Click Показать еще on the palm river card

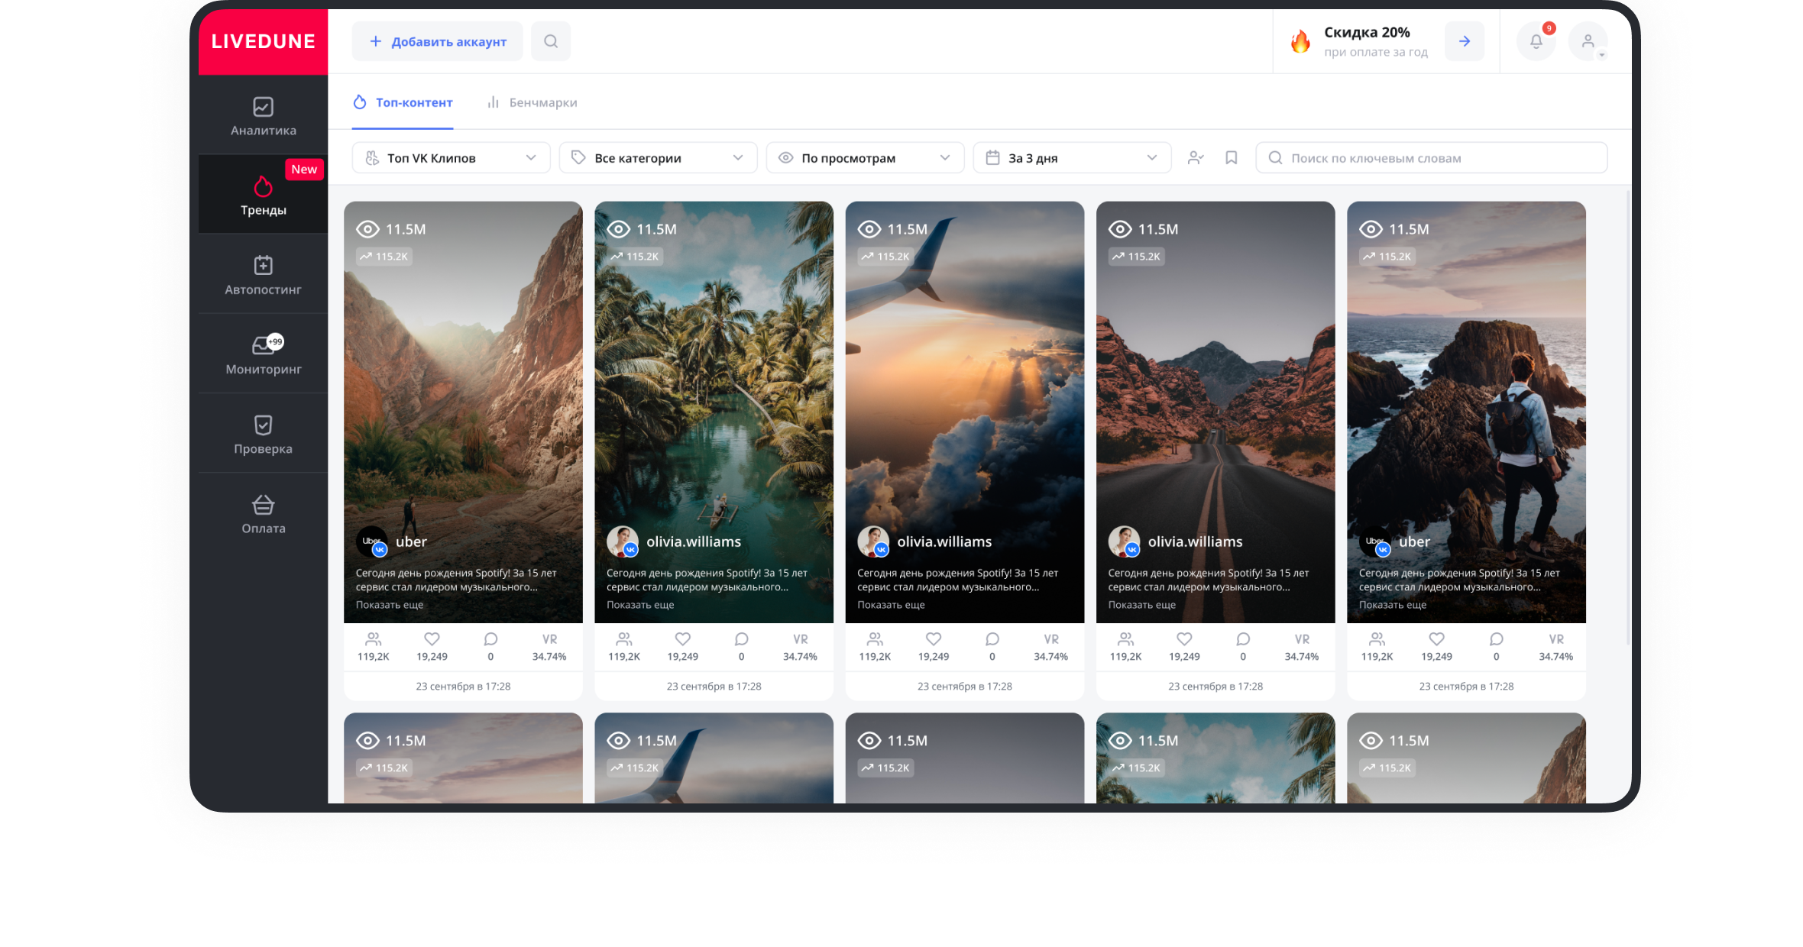click(x=640, y=605)
